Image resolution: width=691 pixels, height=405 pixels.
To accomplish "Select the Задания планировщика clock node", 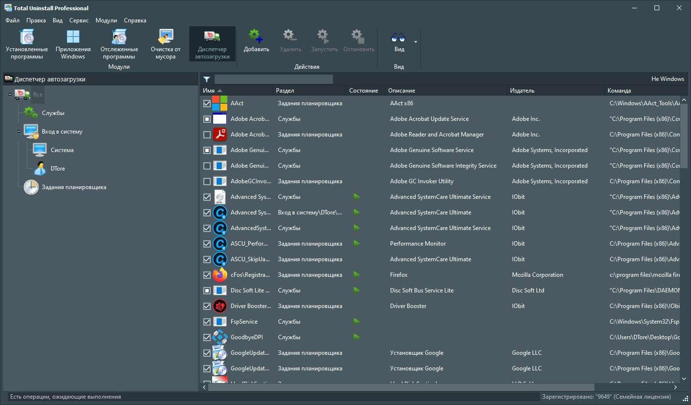I will [x=31, y=187].
